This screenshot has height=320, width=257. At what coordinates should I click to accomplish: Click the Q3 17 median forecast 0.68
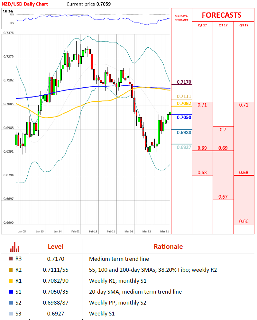pos(244,173)
